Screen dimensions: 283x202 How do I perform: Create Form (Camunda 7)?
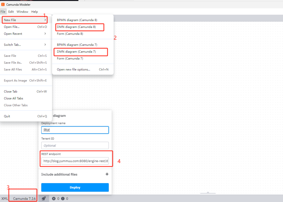pyautogui.click(x=83, y=58)
